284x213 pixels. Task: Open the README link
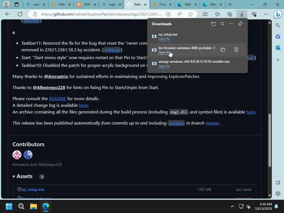pyautogui.click(x=57, y=98)
